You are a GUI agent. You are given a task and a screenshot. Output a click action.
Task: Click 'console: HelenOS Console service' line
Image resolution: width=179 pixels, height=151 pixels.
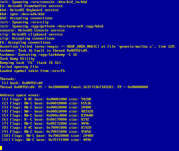tap(32, 30)
